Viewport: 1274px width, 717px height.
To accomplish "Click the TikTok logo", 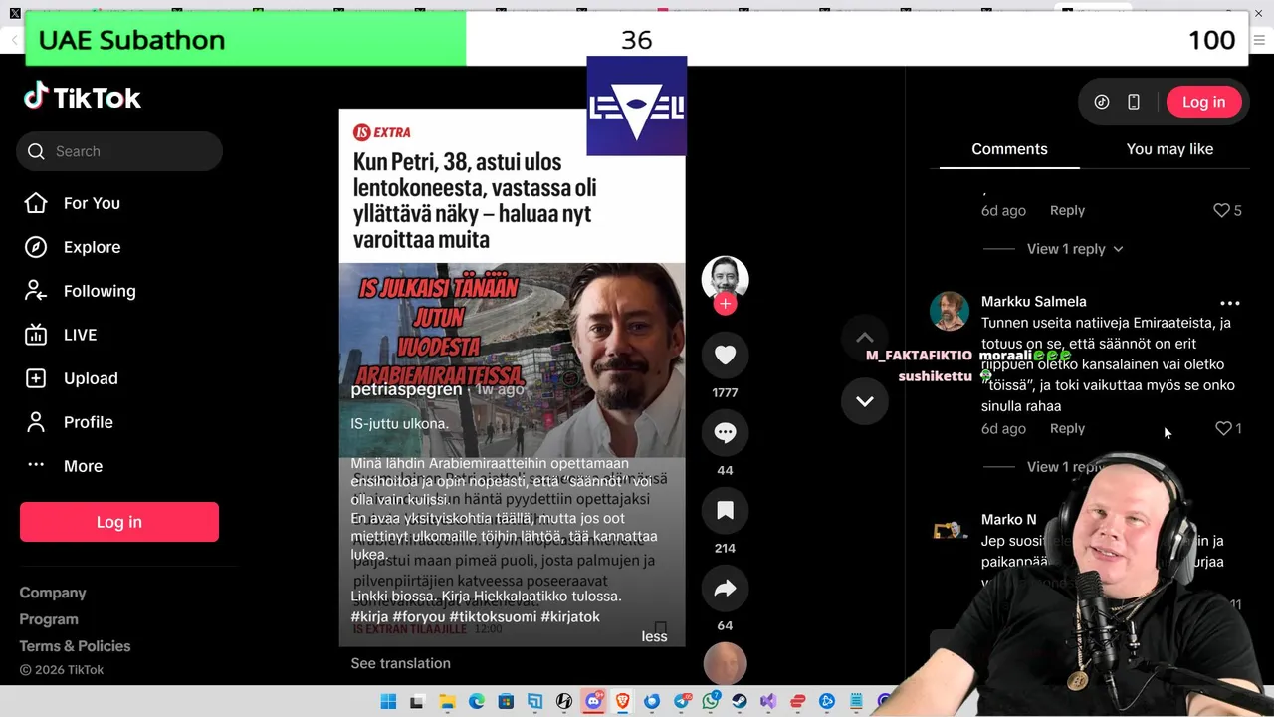I will [83, 97].
